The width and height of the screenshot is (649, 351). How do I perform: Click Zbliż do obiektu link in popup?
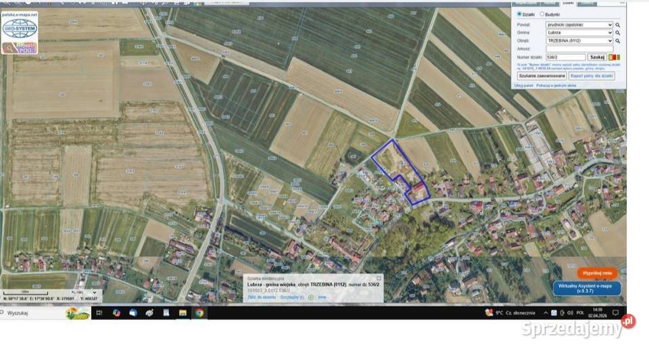tap(262, 297)
